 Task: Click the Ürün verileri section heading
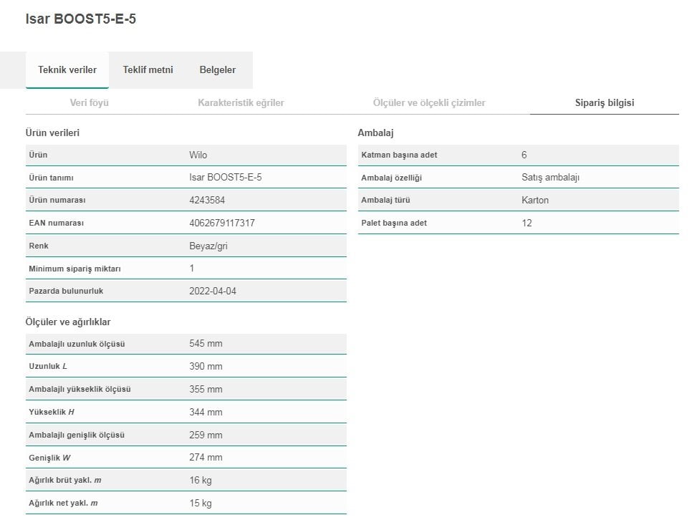pos(52,133)
